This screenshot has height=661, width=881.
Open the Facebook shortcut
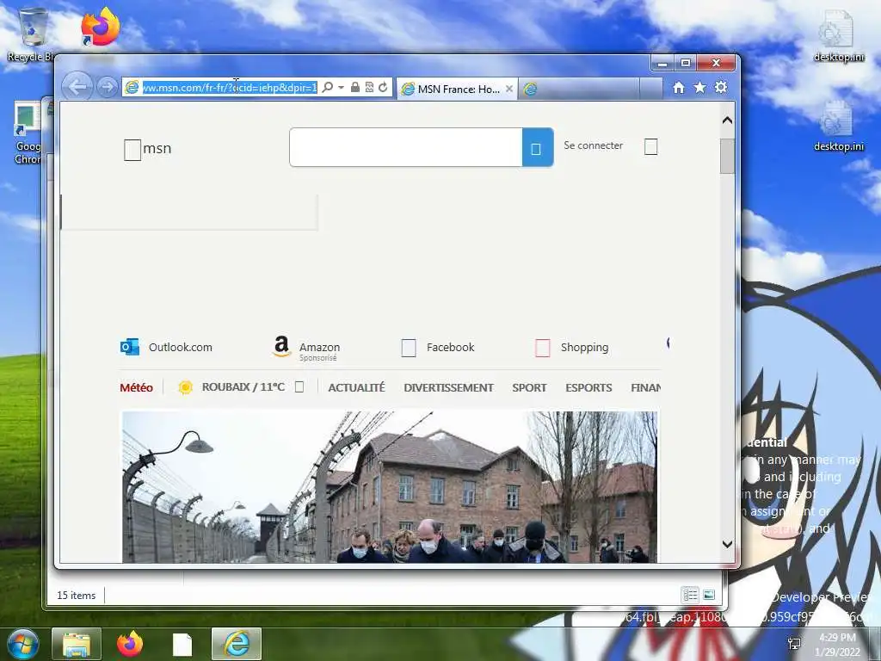(438, 348)
